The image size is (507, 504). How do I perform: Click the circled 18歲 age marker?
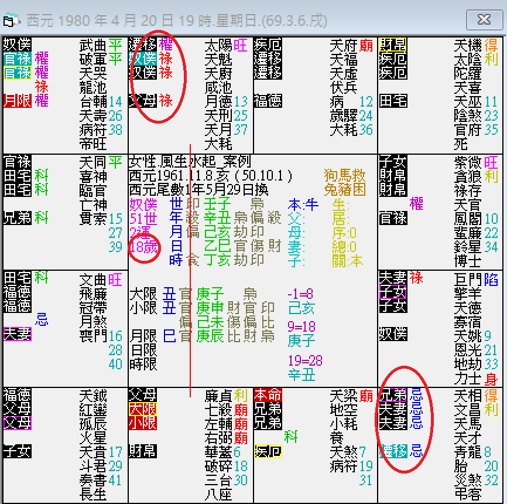143,247
